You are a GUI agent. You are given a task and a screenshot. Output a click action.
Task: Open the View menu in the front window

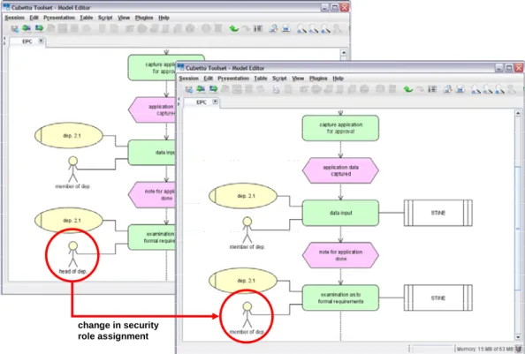coord(298,79)
